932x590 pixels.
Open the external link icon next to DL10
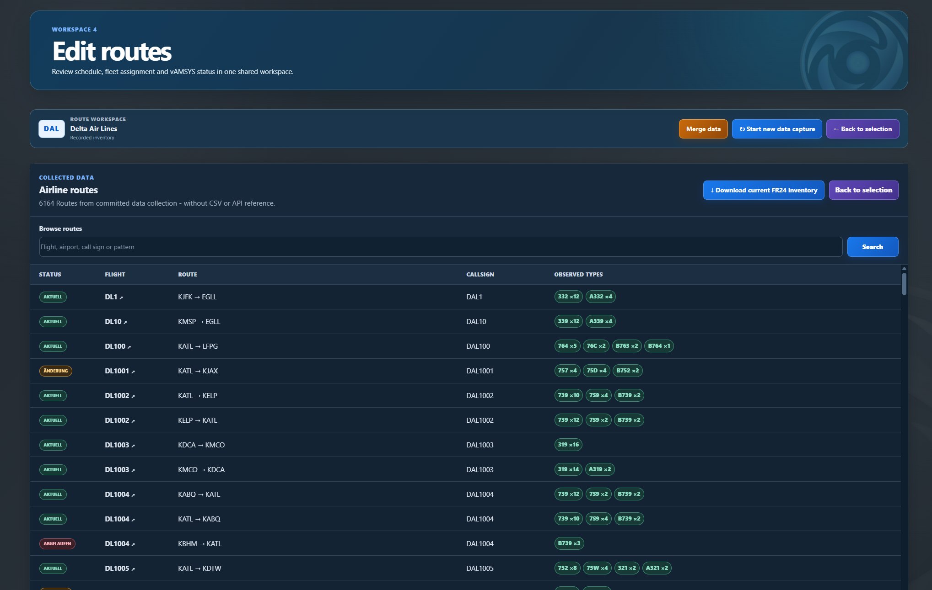click(x=125, y=322)
